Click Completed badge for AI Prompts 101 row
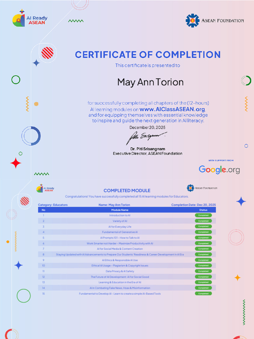Screen dimensions: 254x339 coord(203,238)
